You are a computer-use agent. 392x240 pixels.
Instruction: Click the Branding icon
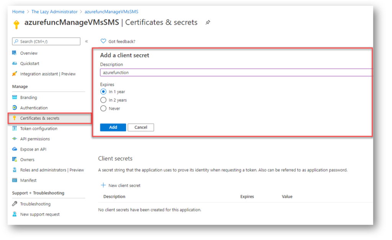(15, 97)
